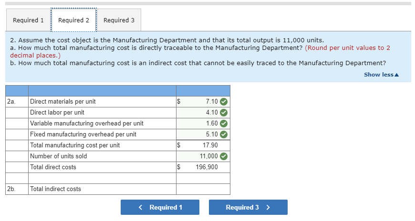Screen dimensions: 415x221
Task: Edit Direct labor per unit value 4.10
Action: [203, 113]
